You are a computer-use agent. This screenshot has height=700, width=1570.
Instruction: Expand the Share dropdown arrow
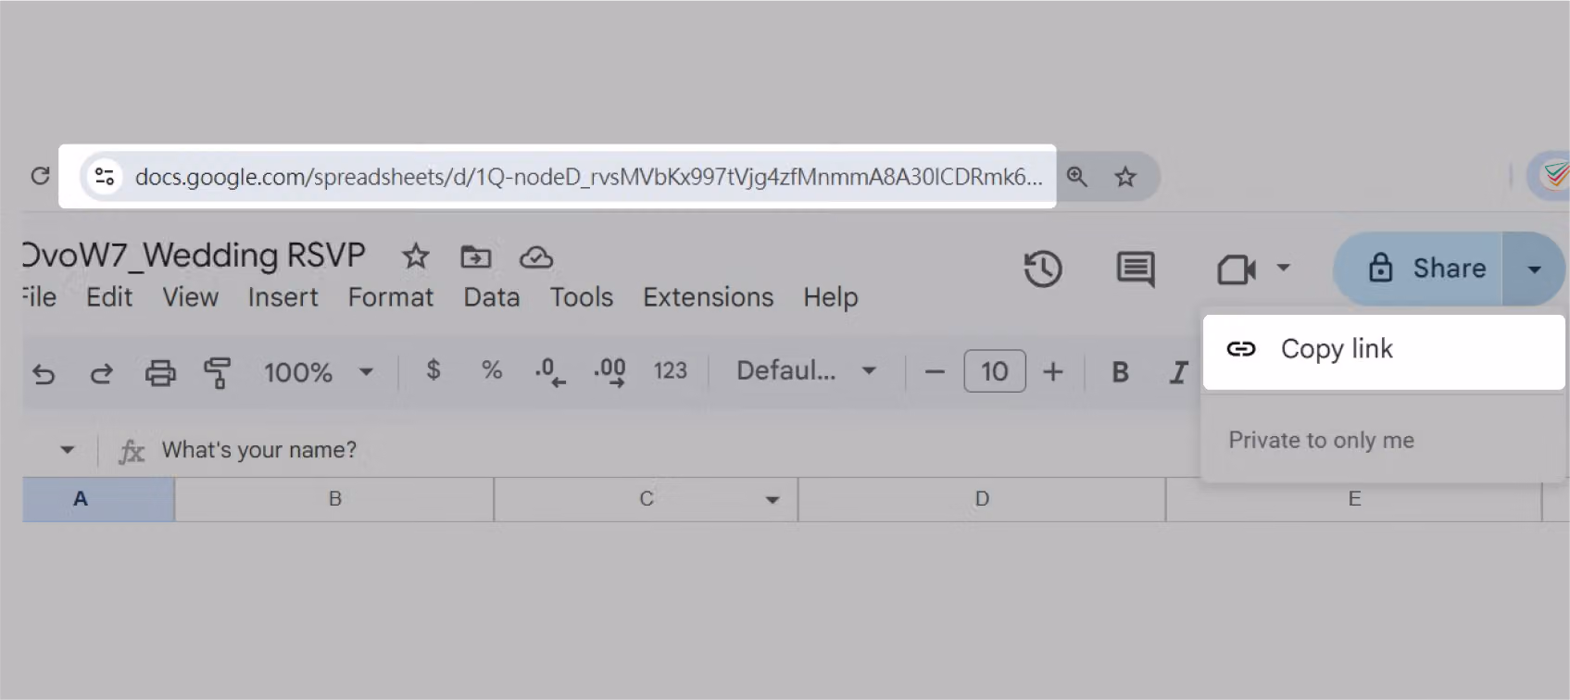pyautogui.click(x=1534, y=269)
